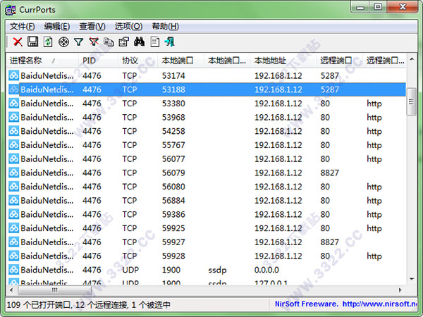Click the ssdp cell in the 0.0.0.0 row
The width and height of the screenshot is (423, 317).
[217, 270]
